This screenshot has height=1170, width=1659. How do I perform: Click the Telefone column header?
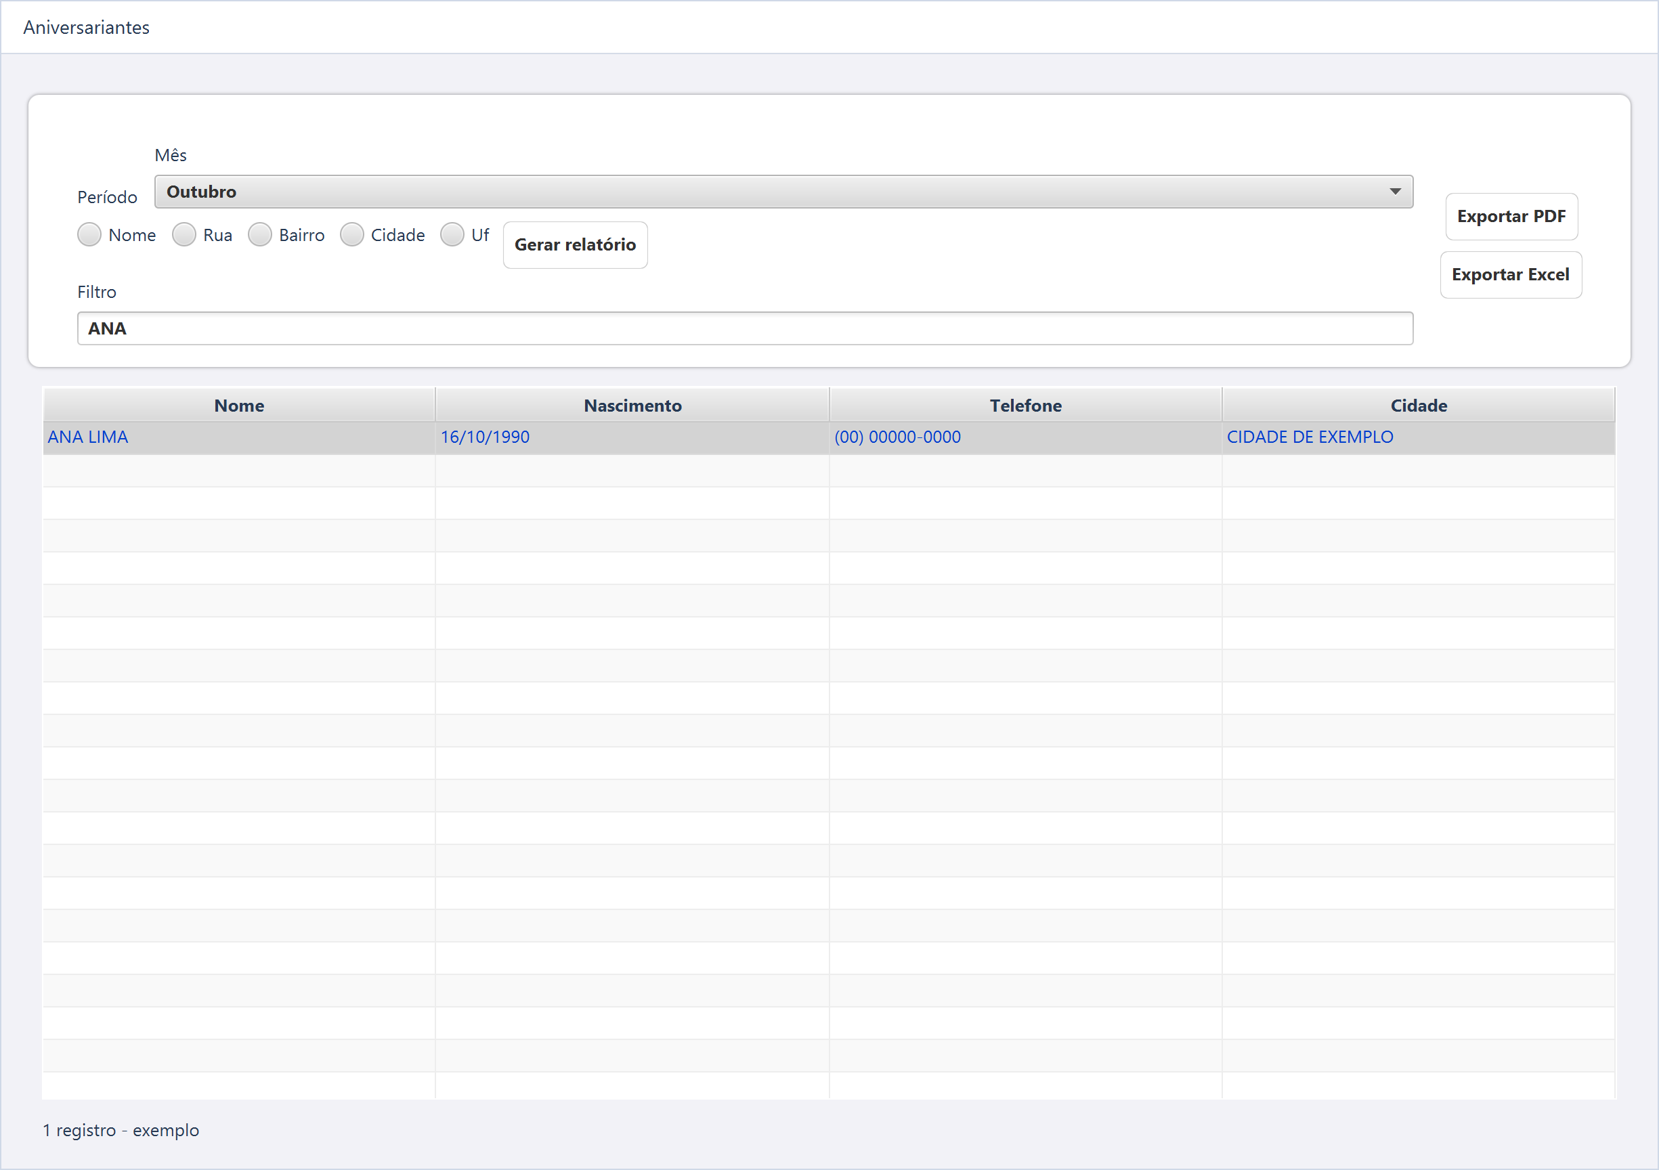pyautogui.click(x=1025, y=406)
